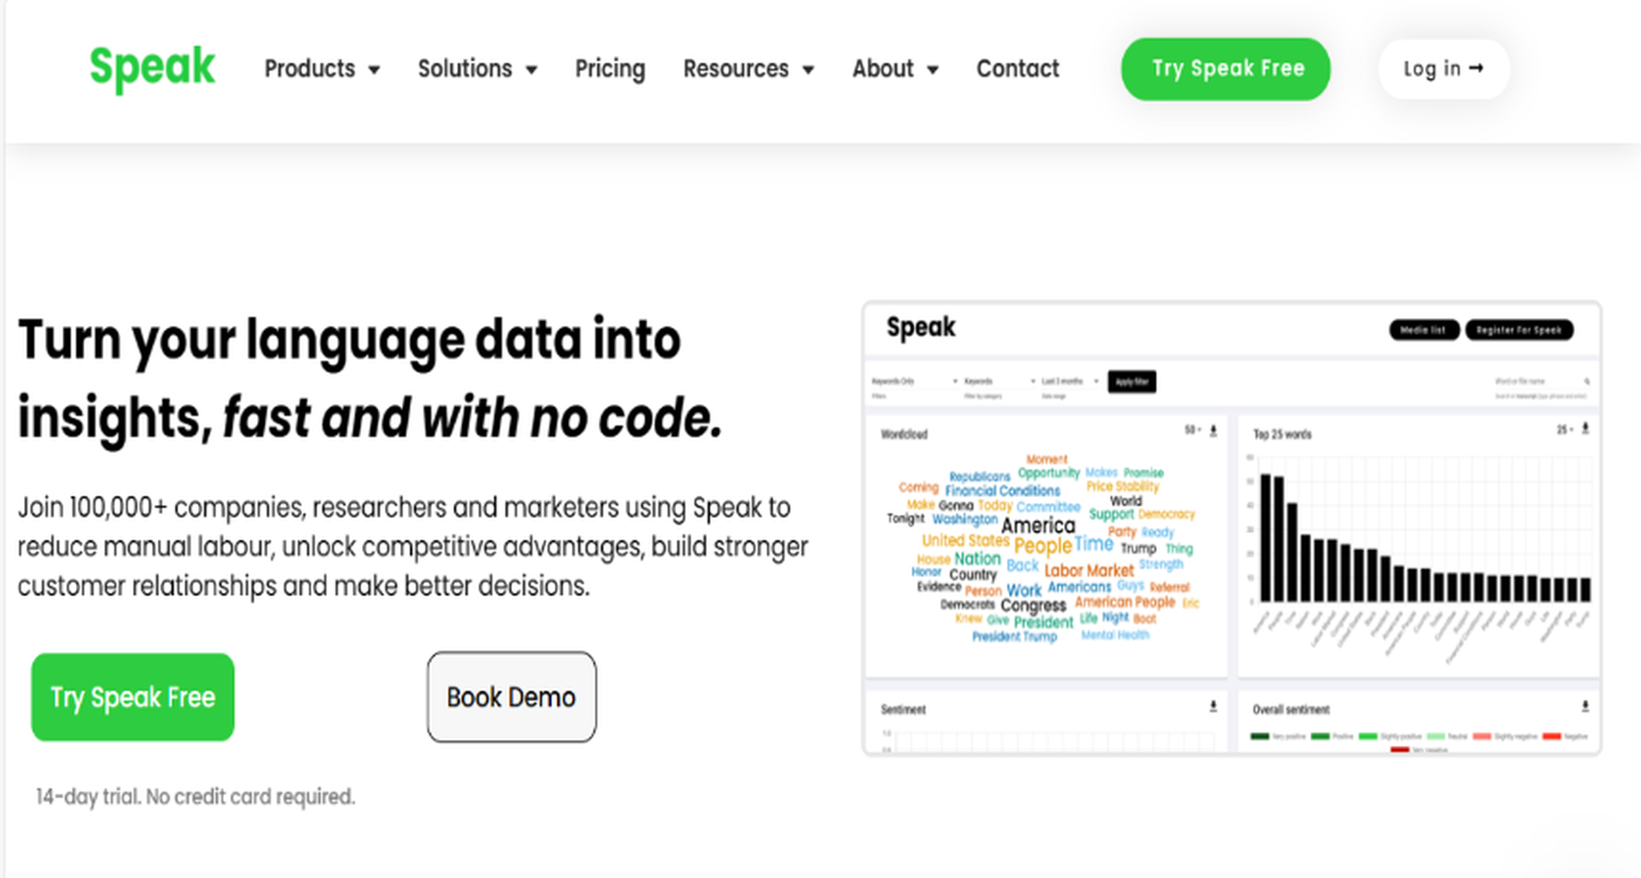Click the Book Demo button
Viewport: 1641px width, 878px height.
(511, 696)
